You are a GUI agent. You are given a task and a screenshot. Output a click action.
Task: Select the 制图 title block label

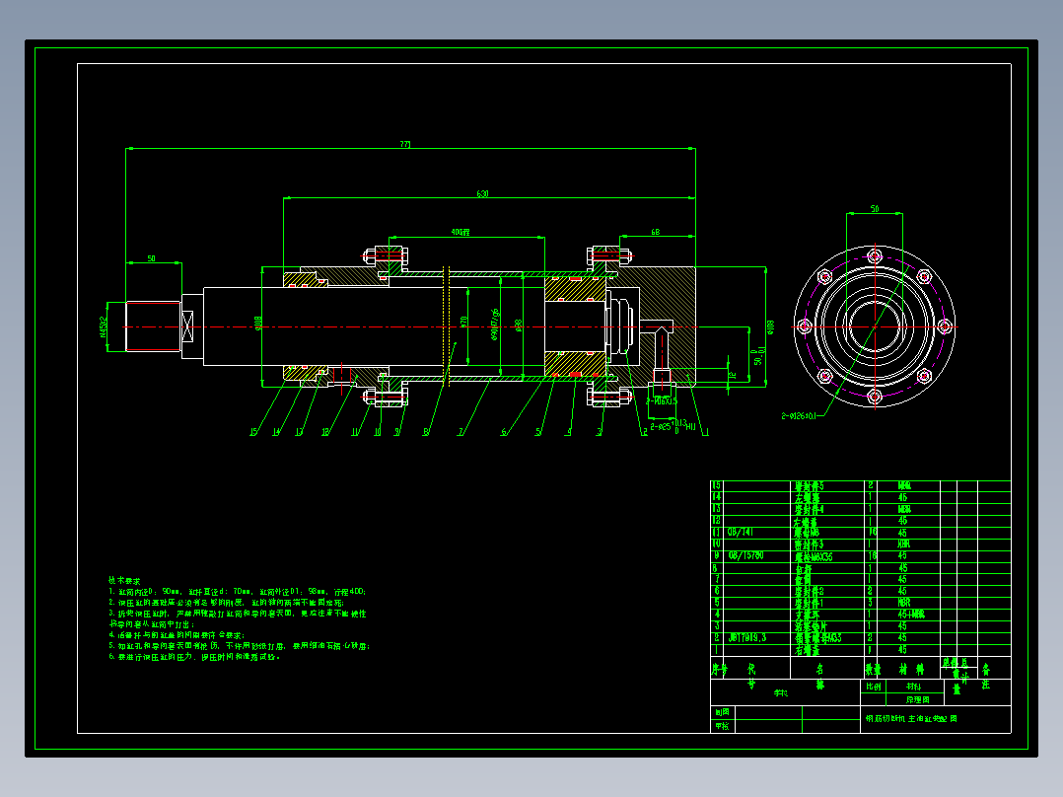[x=722, y=712]
